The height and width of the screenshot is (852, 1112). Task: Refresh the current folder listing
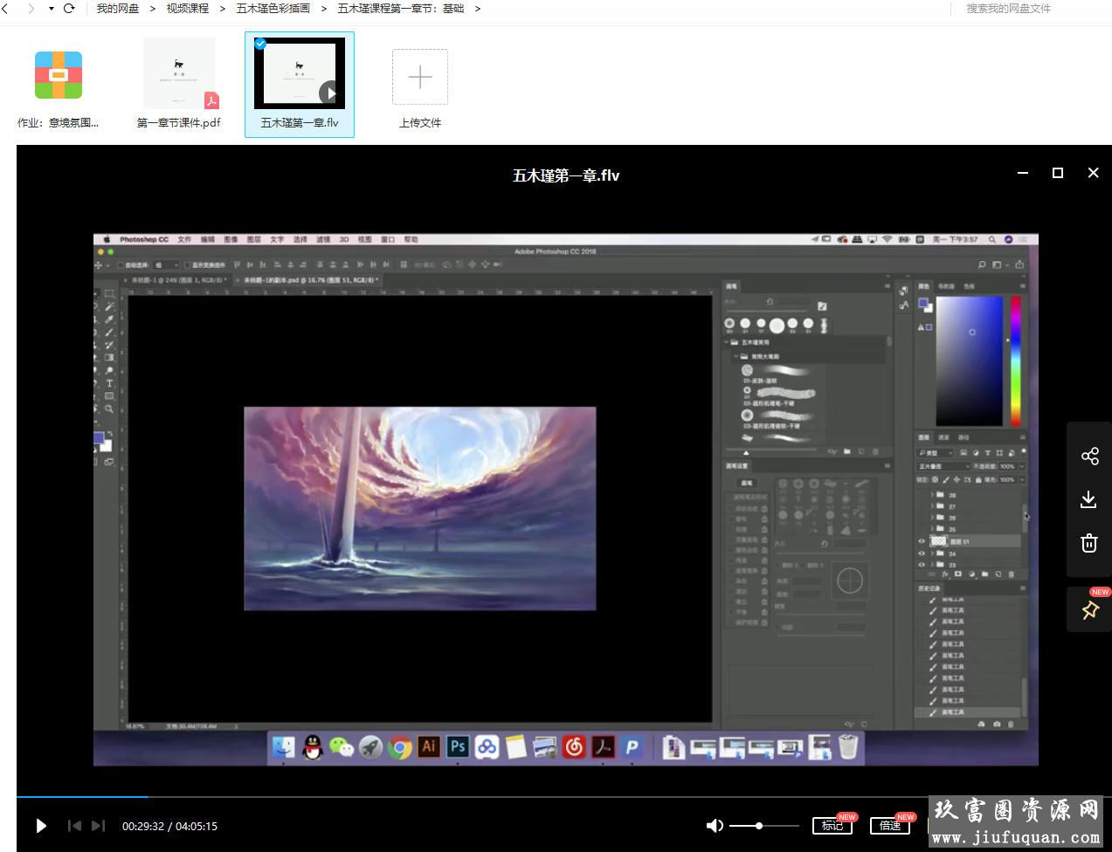pyautogui.click(x=69, y=9)
